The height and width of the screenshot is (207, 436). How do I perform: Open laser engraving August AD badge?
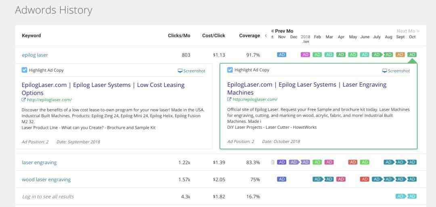click(389, 162)
